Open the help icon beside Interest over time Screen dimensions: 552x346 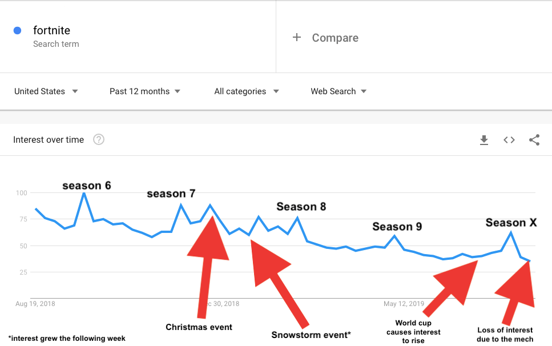(x=99, y=139)
